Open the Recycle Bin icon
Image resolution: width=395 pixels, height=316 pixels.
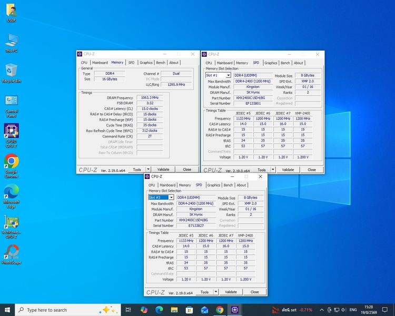pyautogui.click(x=11, y=73)
